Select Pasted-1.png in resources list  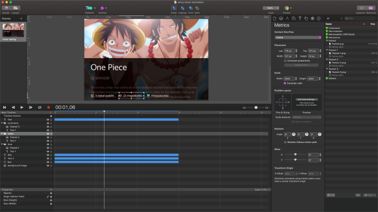coord(339,53)
